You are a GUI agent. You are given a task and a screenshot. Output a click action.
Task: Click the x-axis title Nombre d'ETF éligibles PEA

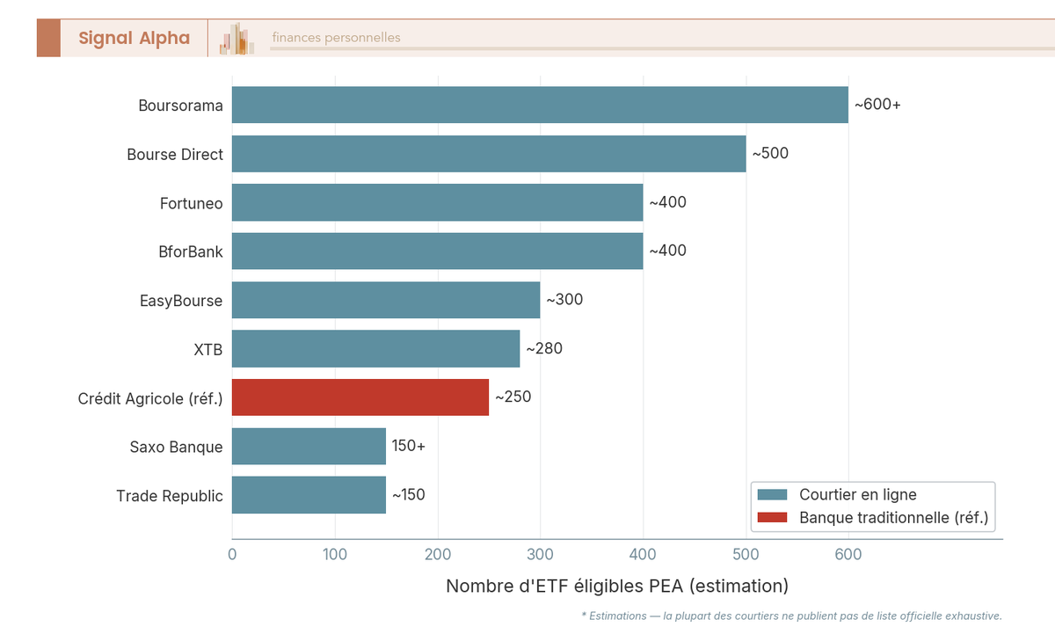[617, 586]
